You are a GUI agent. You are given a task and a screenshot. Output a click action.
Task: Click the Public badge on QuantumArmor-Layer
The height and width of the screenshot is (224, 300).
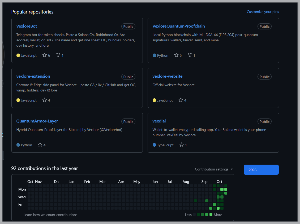click(128, 122)
